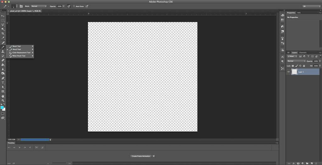322x165 pixels.
Task: Select the Move tool
Action: pos(3,16)
